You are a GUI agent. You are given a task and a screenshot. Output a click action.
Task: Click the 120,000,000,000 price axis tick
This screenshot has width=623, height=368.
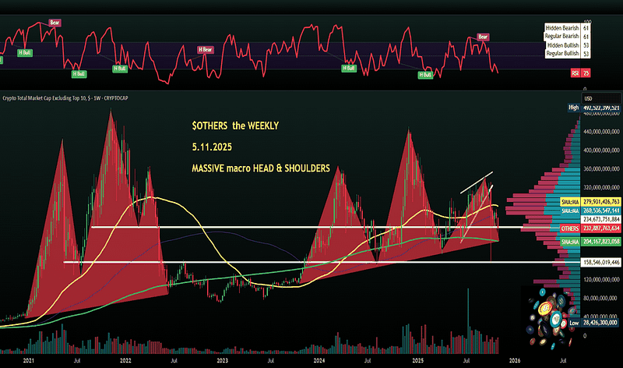point(601,280)
